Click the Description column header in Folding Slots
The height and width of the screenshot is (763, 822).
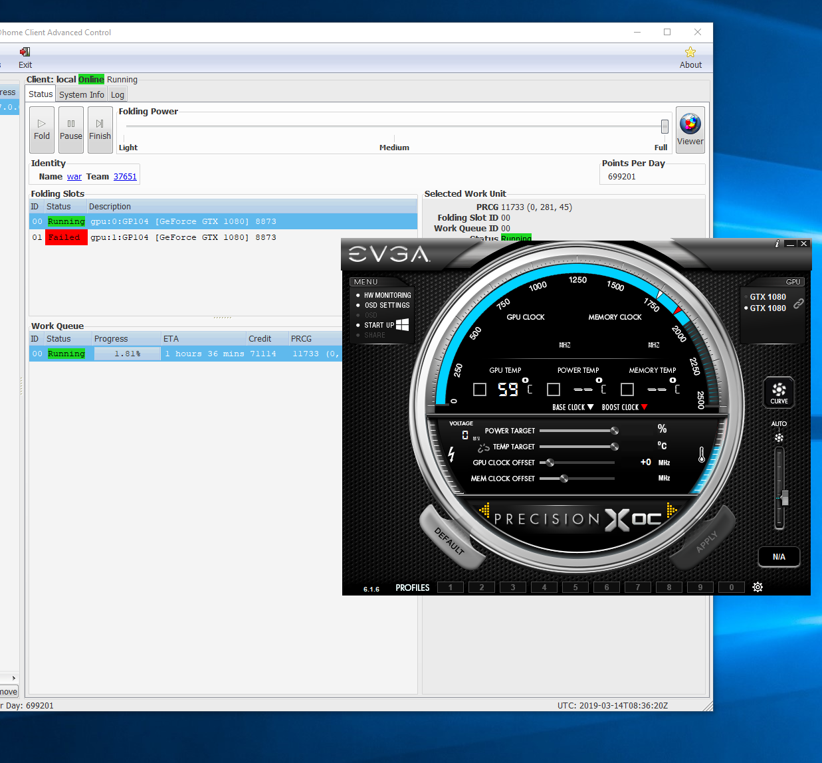(x=252, y=207)
